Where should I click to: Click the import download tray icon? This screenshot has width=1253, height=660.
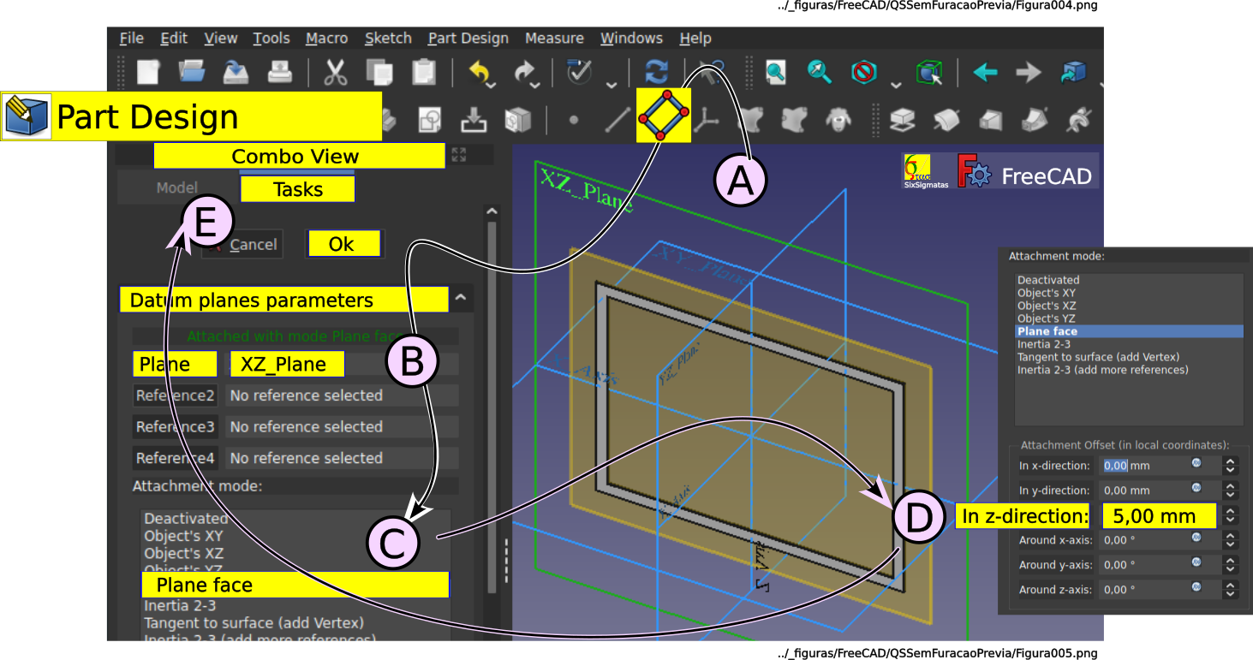click(474, 120)
